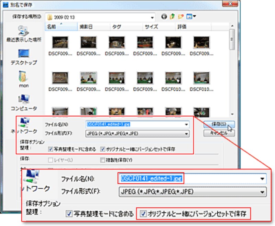275x226 pixels.
Task: Open the mon user folder shortcut
Action: 24,79
